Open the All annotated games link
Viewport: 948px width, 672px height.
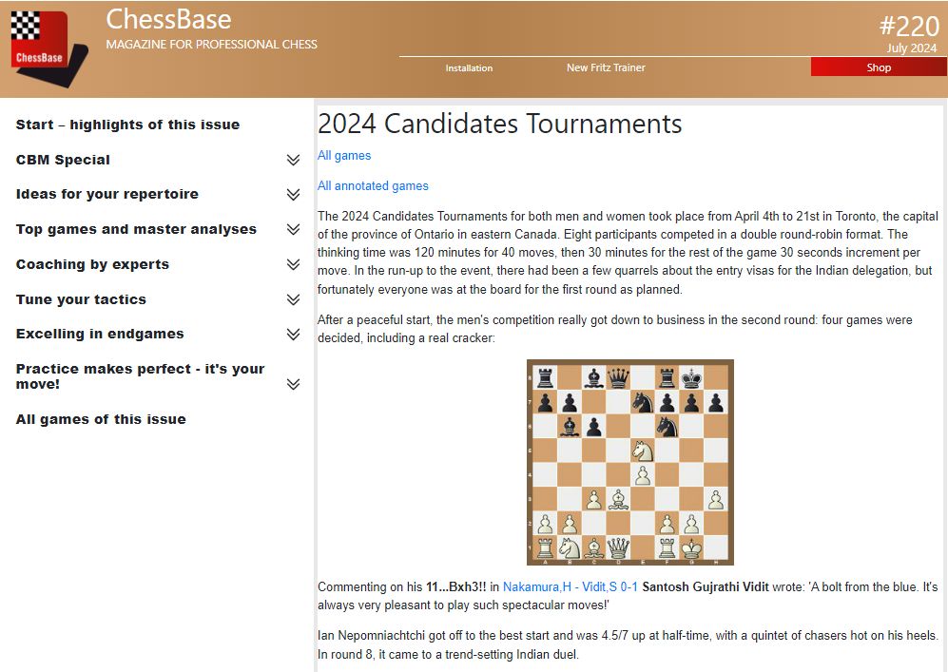373,186
